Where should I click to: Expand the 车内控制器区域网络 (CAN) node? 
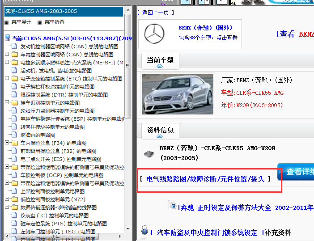point(7,54)
